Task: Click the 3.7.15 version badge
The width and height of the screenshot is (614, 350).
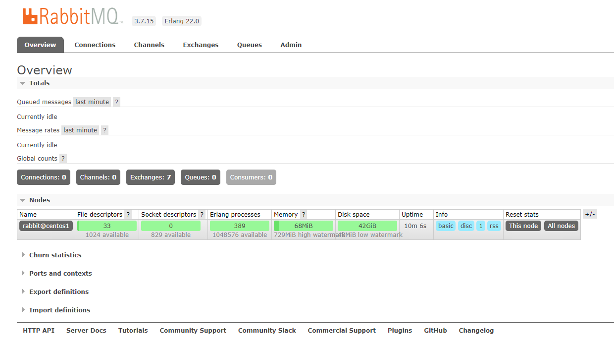Action: [144, 21]
